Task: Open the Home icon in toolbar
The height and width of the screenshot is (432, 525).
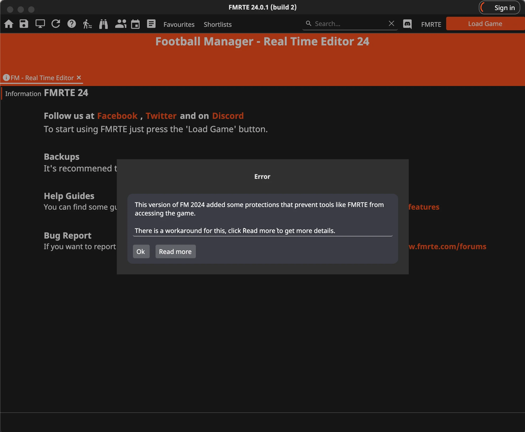Action: click(x=9, y=24)
